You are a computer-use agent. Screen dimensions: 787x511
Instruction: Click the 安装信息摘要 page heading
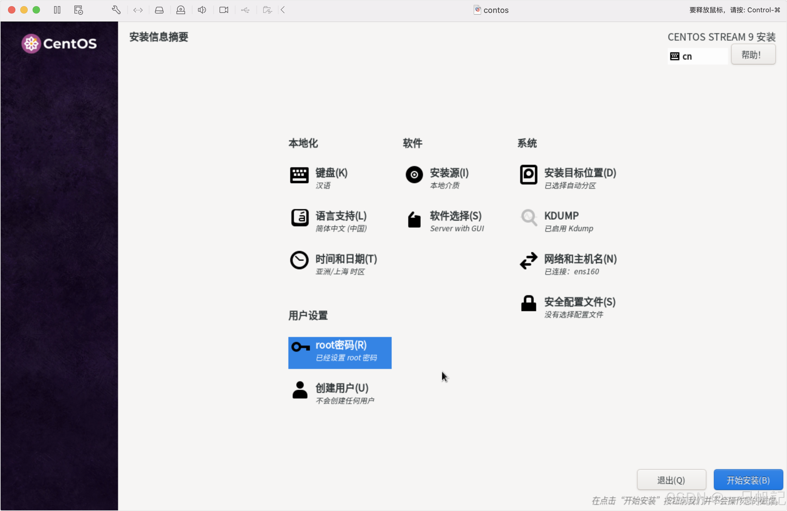click(x=159, y=37)
